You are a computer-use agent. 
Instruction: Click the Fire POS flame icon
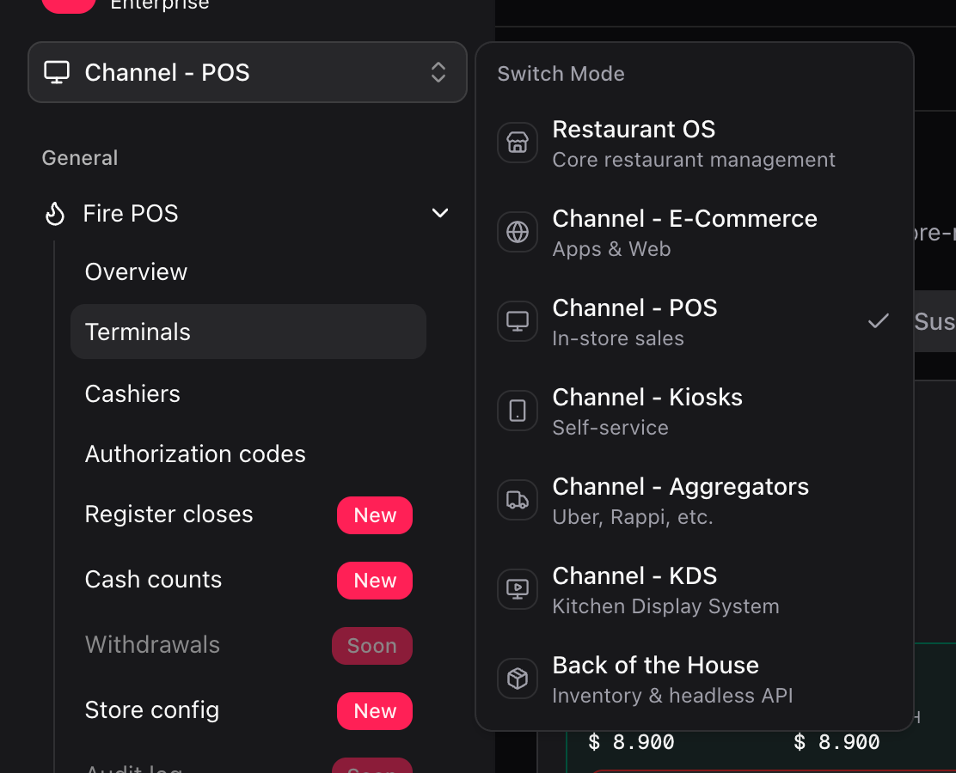pos(55,214)
